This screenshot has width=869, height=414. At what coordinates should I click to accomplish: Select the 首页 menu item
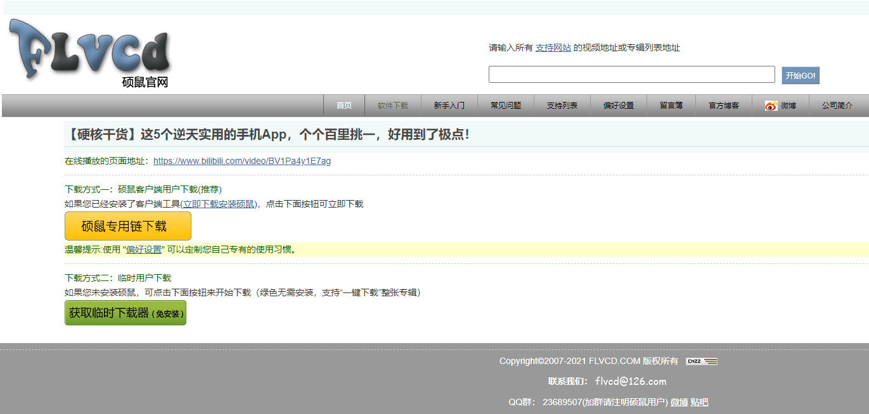click(x=344, y=106)
